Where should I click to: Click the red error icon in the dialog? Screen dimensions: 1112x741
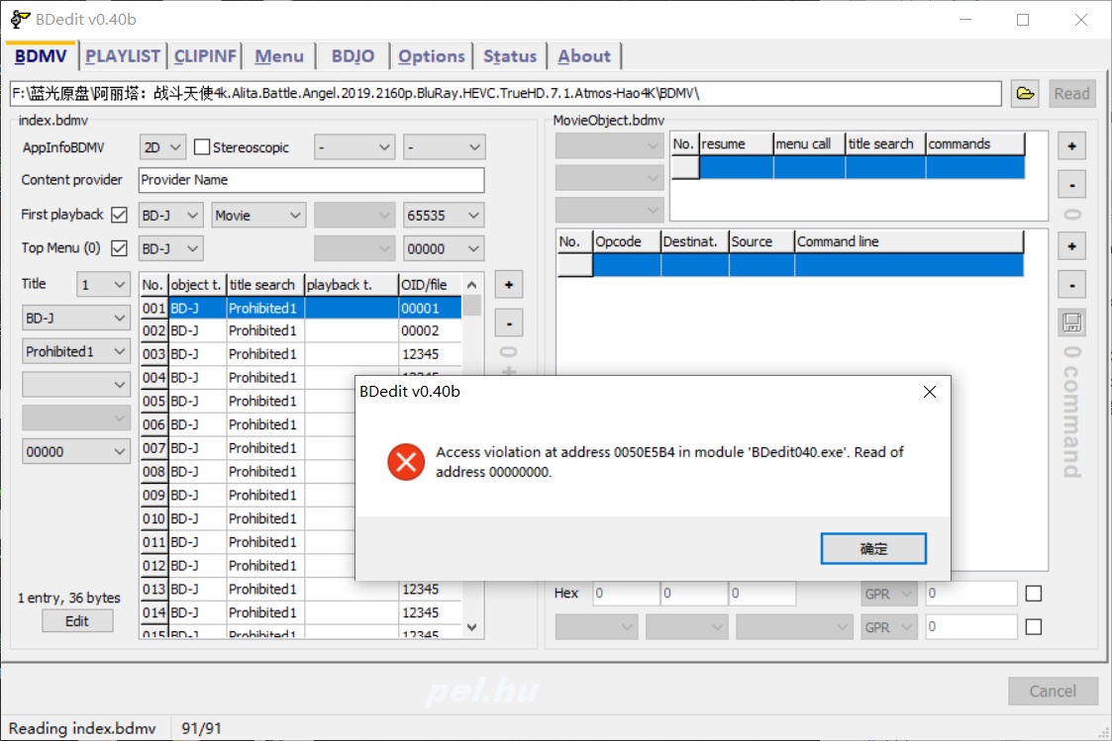click(406, 462)
